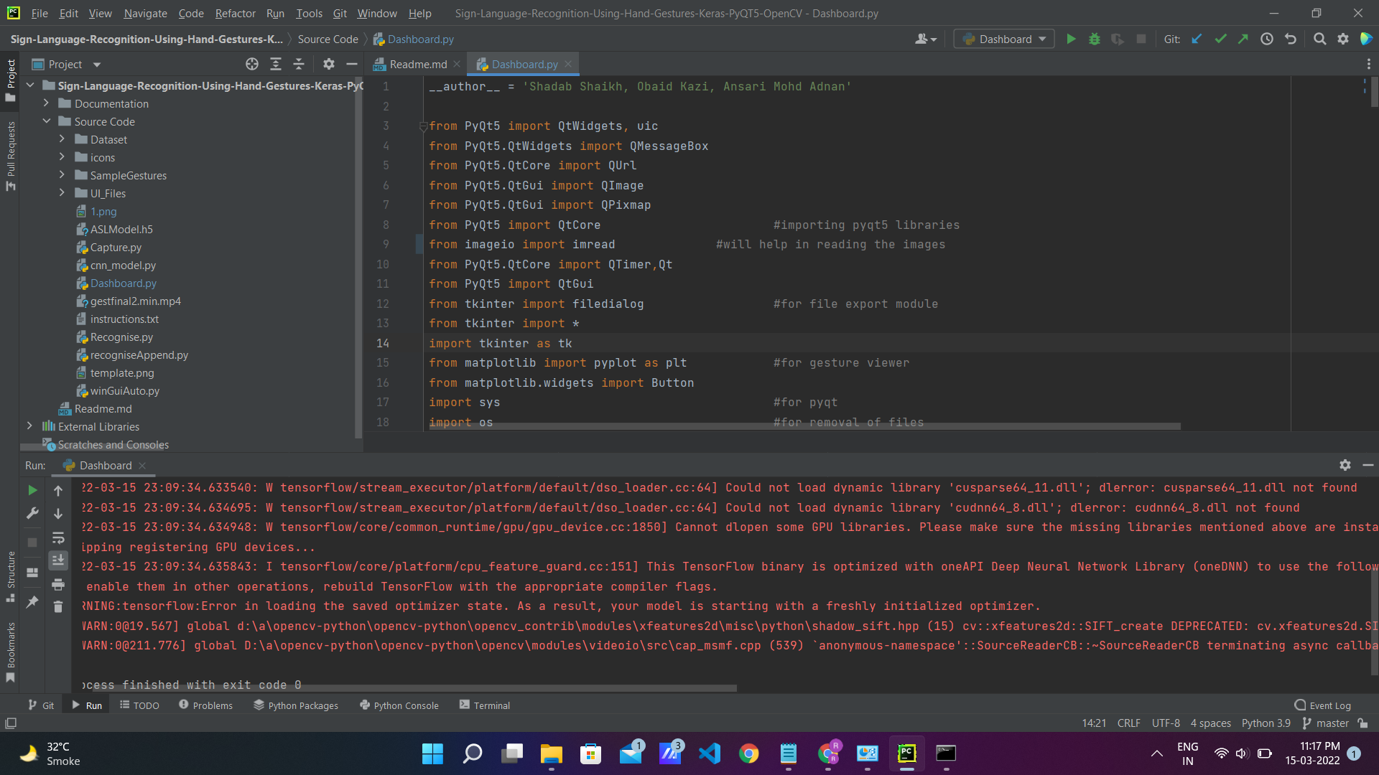Image resolution: width=1379 pixels, height=775 pixels.
Task: Print the console output
Action: tap(58, 585)
